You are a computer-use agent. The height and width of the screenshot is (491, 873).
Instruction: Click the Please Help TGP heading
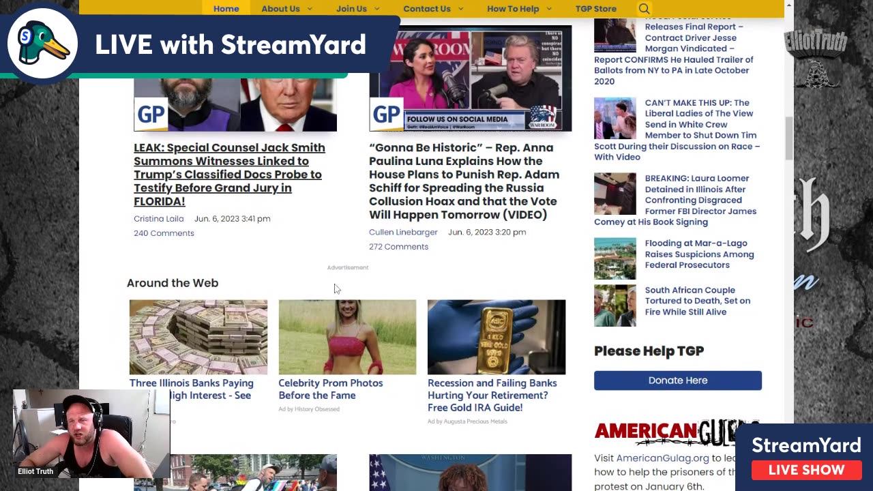649,351
